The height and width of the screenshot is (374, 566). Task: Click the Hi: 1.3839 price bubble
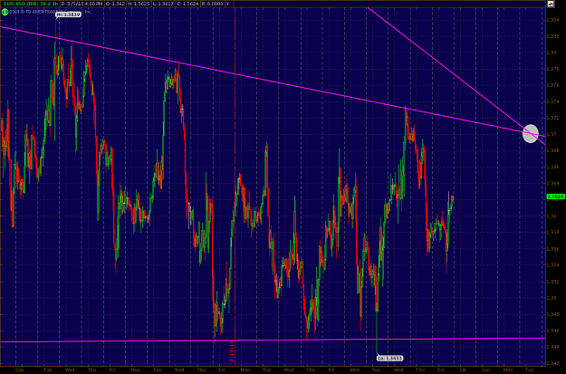tap(68, 14)
